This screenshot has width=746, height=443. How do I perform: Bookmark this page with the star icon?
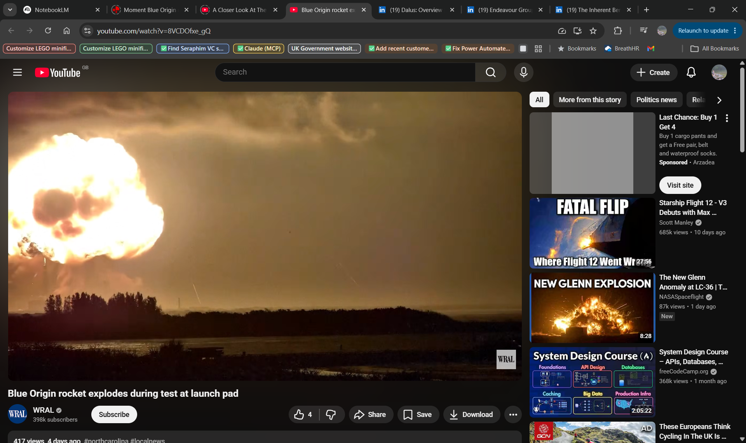(x=593, y=31)
